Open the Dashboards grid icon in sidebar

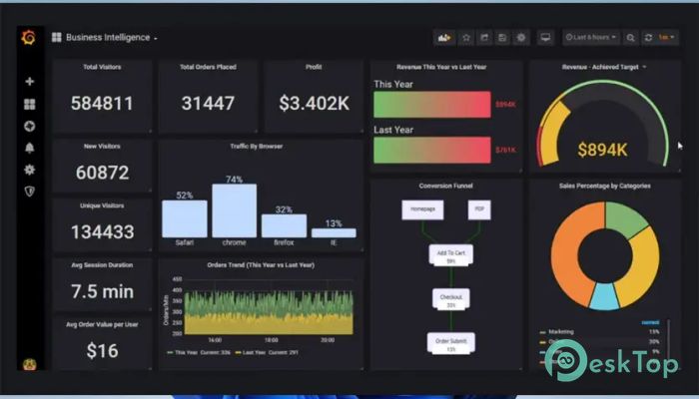(29, 104)
